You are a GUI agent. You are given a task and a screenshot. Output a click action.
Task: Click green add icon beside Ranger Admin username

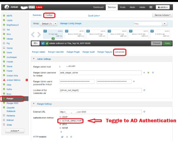point(148,72)
